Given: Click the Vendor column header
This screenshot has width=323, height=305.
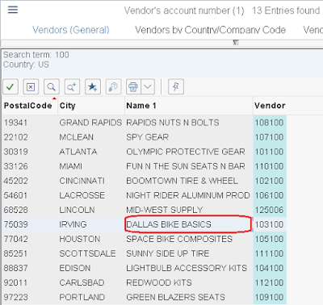Looking at the screenshot, I should click(270, 106).
